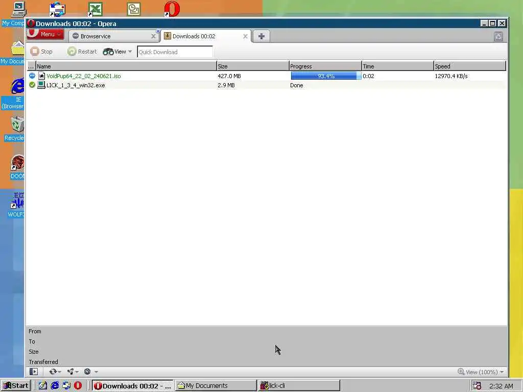The width and height of the screenshot is (523, 392).
Task: Select LICK_1_3_4_win32.exe download row
Action: coord(266,85)
